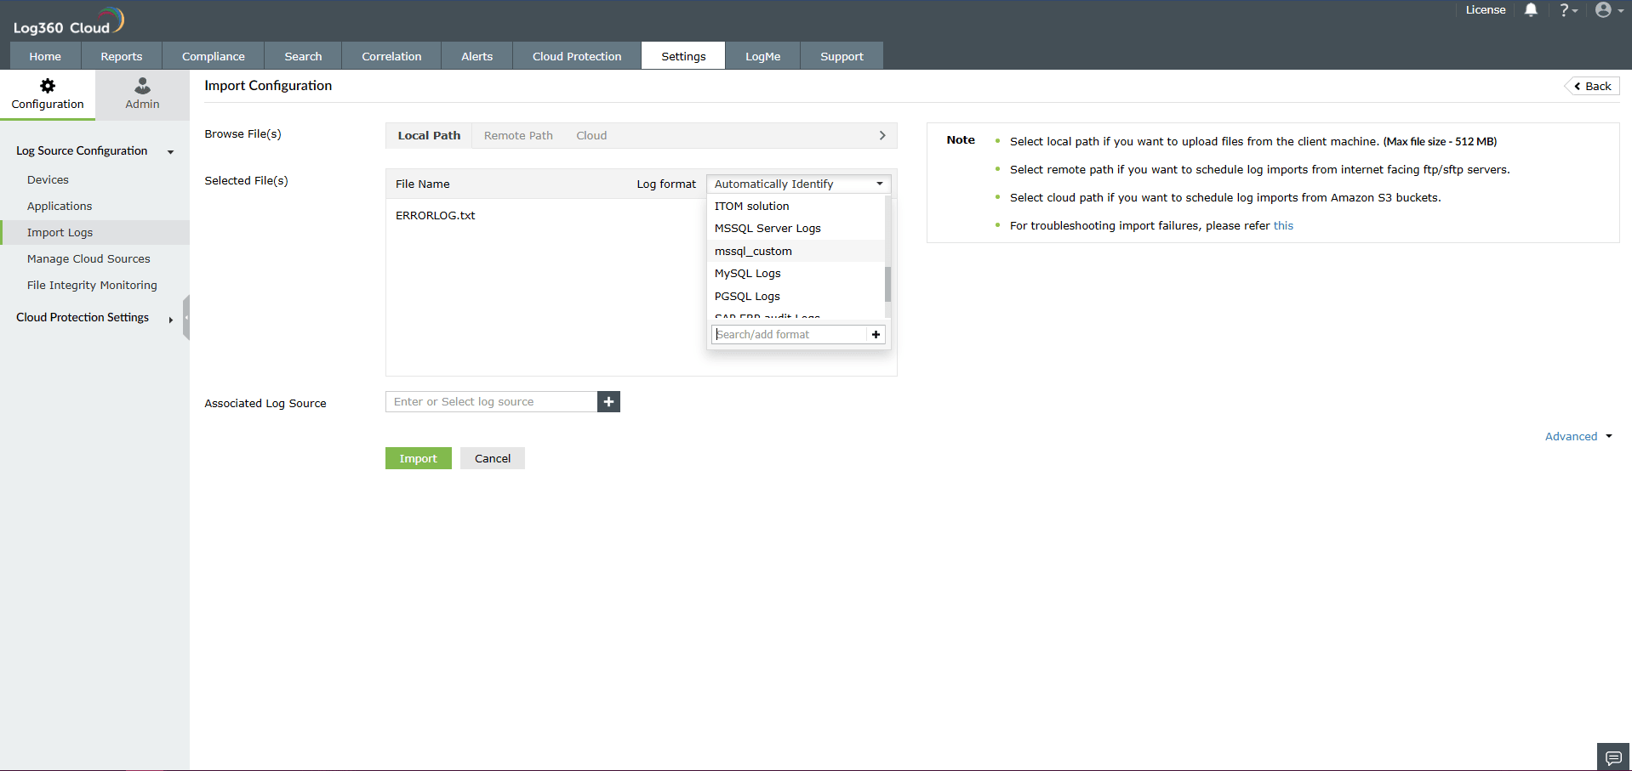The width and height of the screenshot is (1632, 771).
Task: Click the Import button
Action: pos(418,457)
